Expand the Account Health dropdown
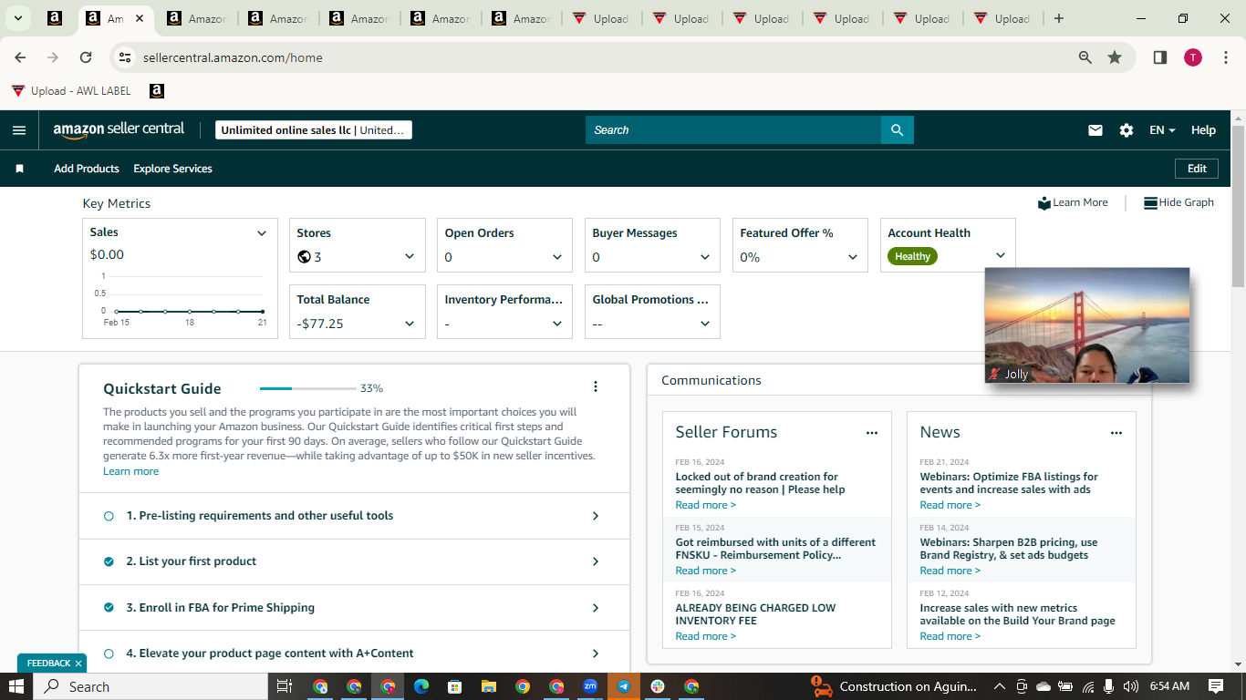The height and width of the screenshot is (700, 1246). coord(1001,256)
